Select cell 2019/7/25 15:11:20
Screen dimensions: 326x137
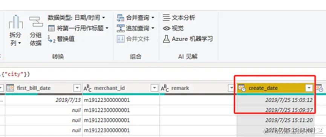(x=275, y=120)
